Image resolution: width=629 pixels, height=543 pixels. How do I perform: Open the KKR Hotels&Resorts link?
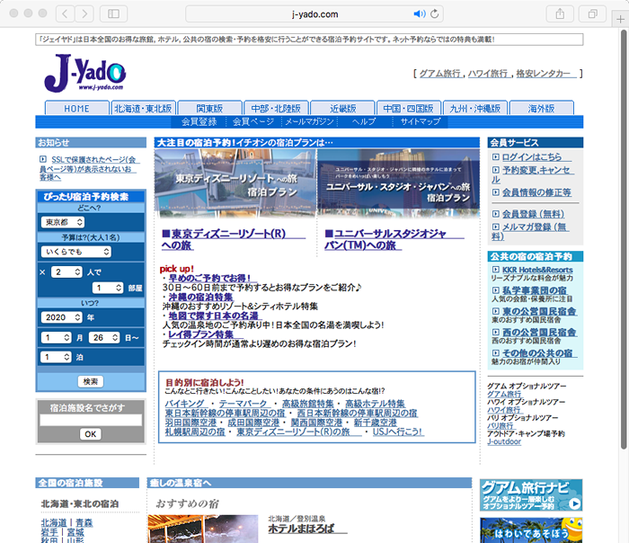click(537, 270)
